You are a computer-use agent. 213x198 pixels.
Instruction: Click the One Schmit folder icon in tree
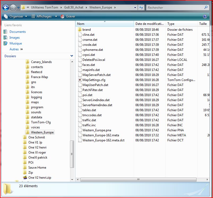pos(25,137)
